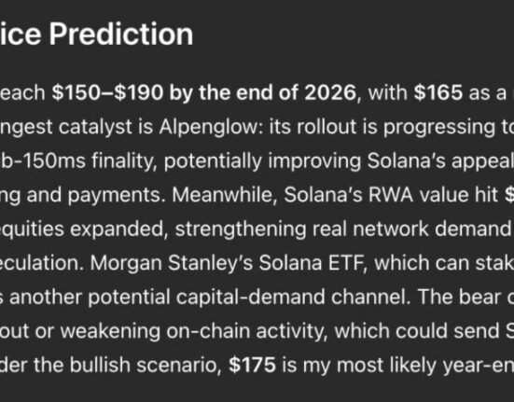Click the phrase 'bullish scenario'
Screen dimensions: 514x402
pos(146,365)
